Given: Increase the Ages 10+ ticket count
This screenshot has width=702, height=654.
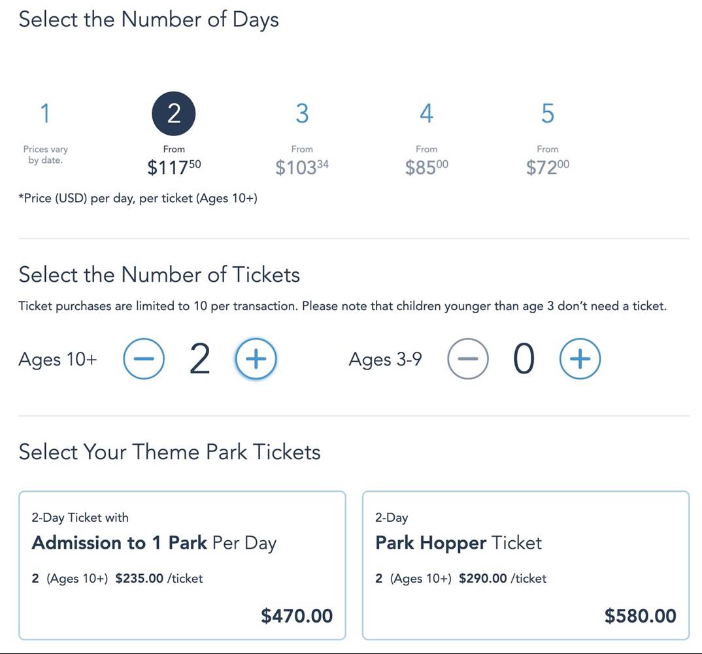Looking at the screenshot, I should click(256, 358).
